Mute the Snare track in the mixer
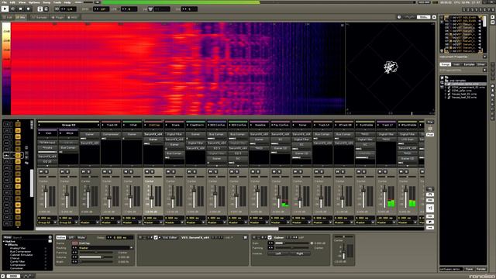This screenshot has width=496, height=279. pyautogui.click(x=168, y=171)
